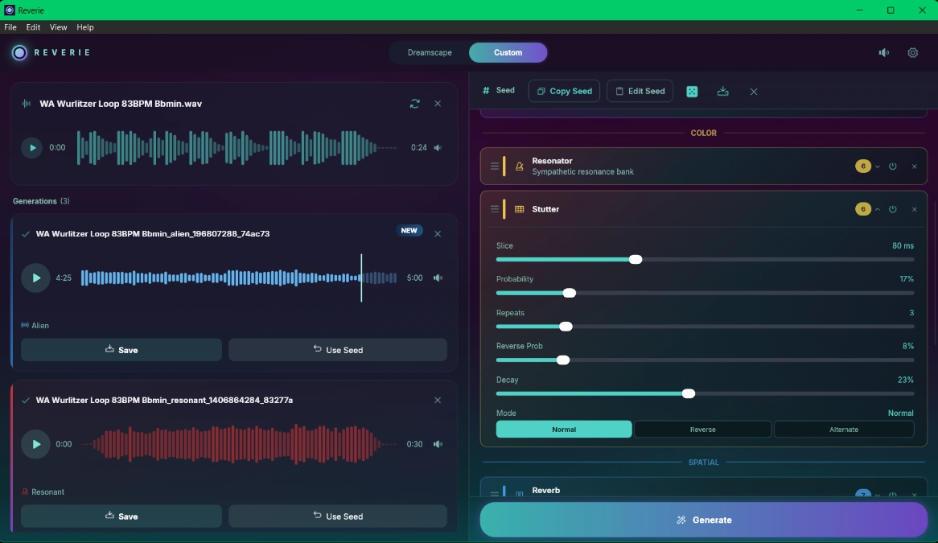The image size is (938, 543).
Task: Collapse the Stutter module chevron
Action: [x=877, y=209]
